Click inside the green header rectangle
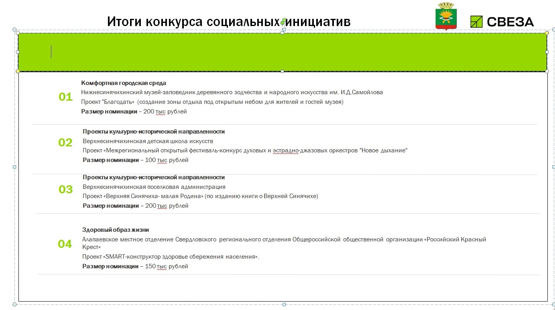Viewport: 555px width, 310px height. (x=282, y=52)
